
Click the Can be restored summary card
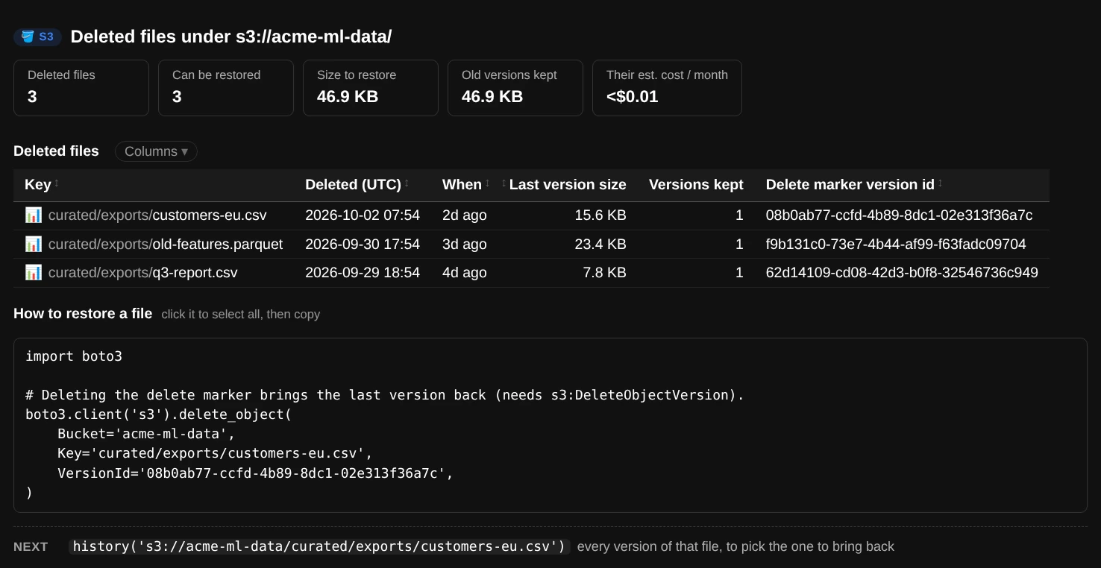pos(226,88)
